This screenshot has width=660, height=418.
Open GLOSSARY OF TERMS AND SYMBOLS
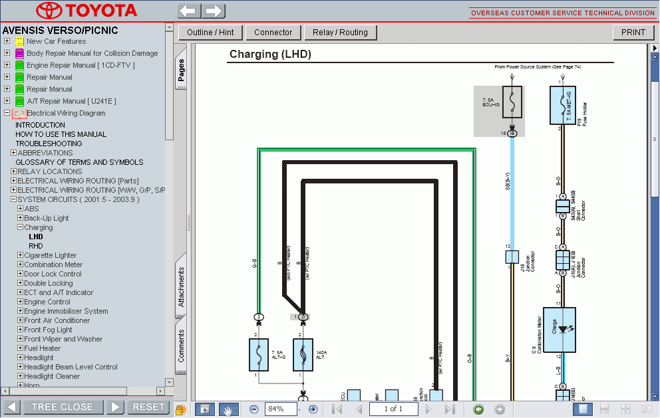point(80,162)
